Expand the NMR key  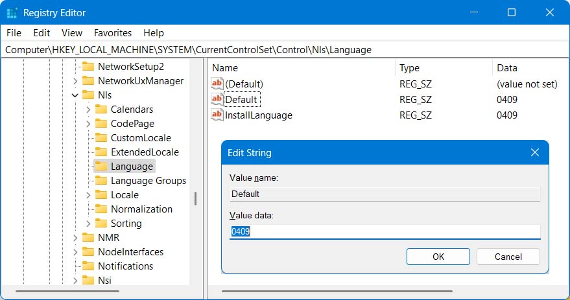click(75, 238)
